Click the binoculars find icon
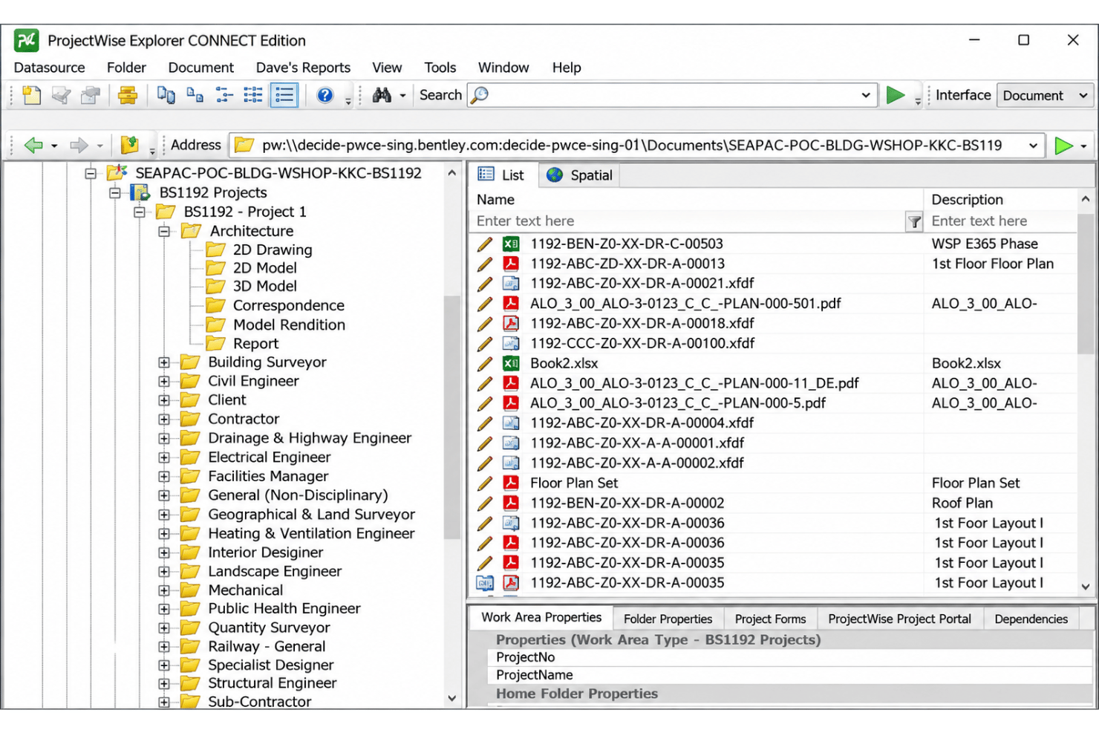Viewport: 1099px width, 733px height. coord(382,95)
